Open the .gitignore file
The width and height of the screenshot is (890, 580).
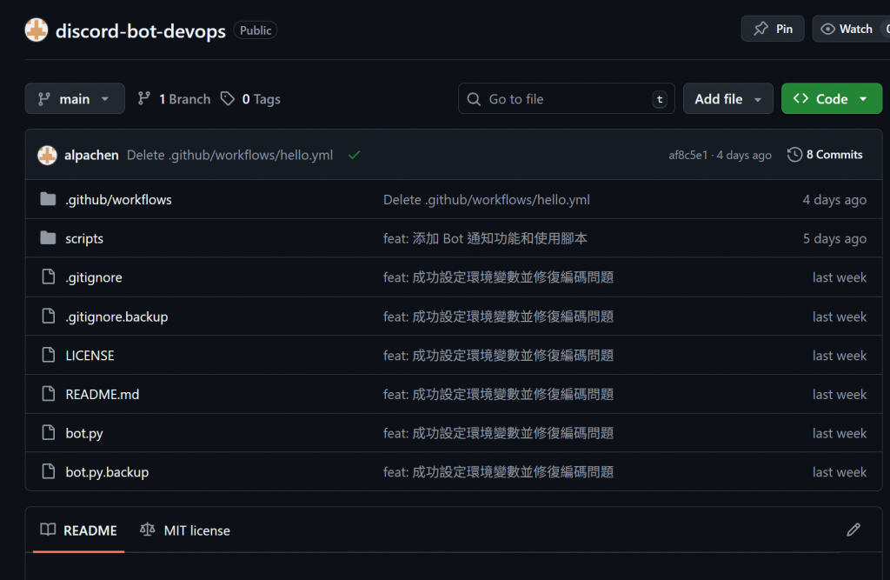coord(94,277)
